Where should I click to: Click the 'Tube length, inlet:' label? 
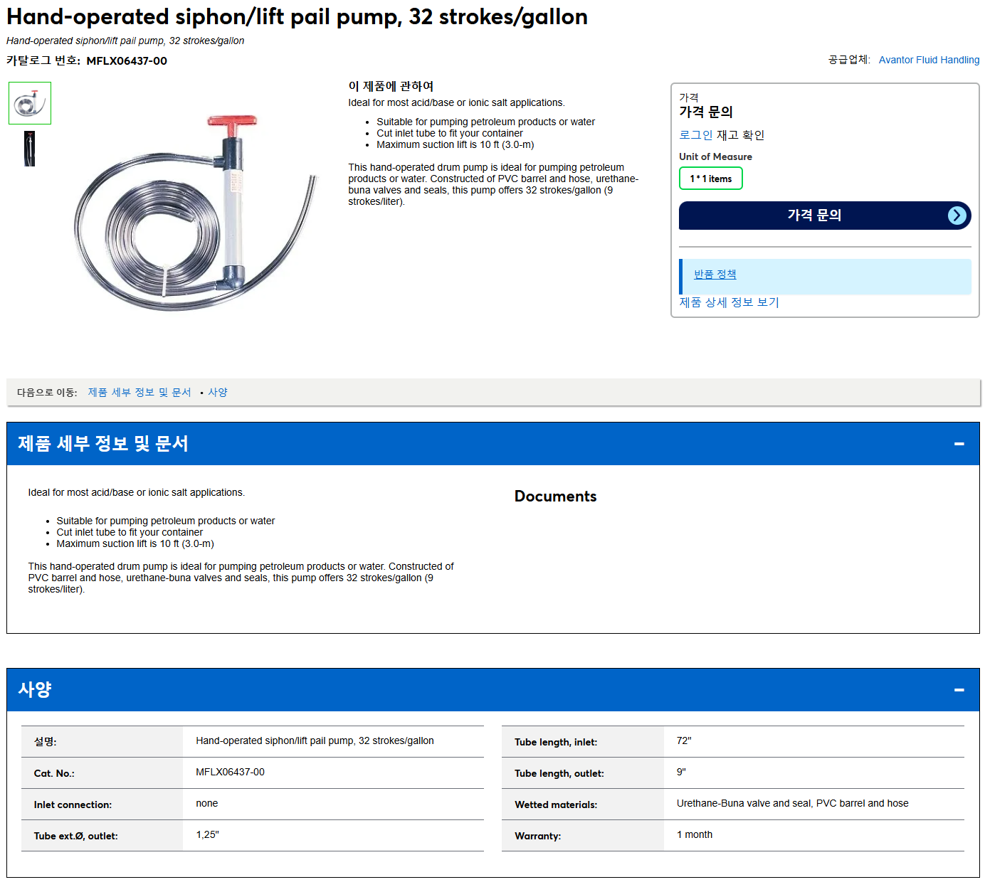tap(556, 742)
